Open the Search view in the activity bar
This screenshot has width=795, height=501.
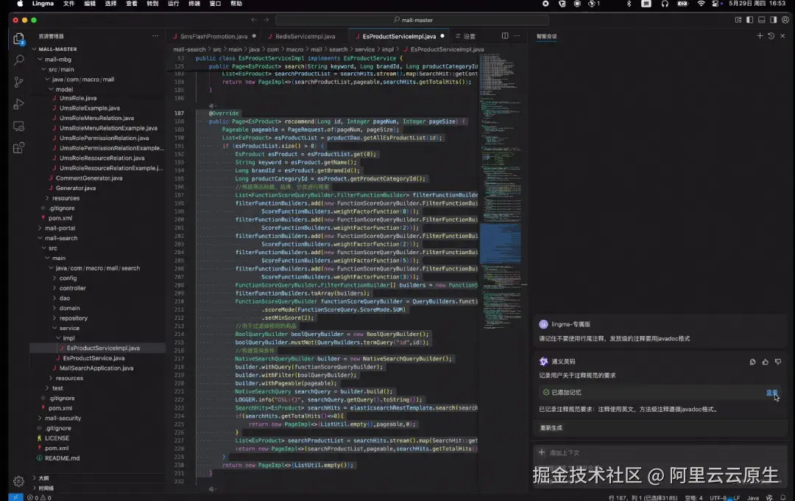click(x=18, y=60)
